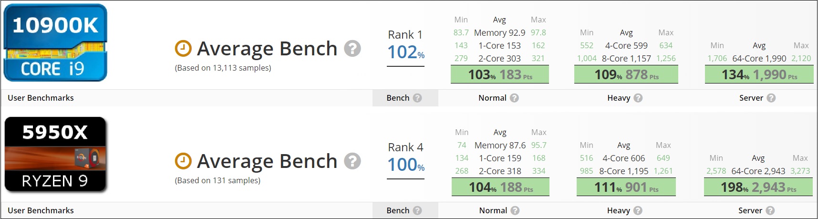
Task: Click the 10900K Core i9 processor image
Action: point(55,43)
